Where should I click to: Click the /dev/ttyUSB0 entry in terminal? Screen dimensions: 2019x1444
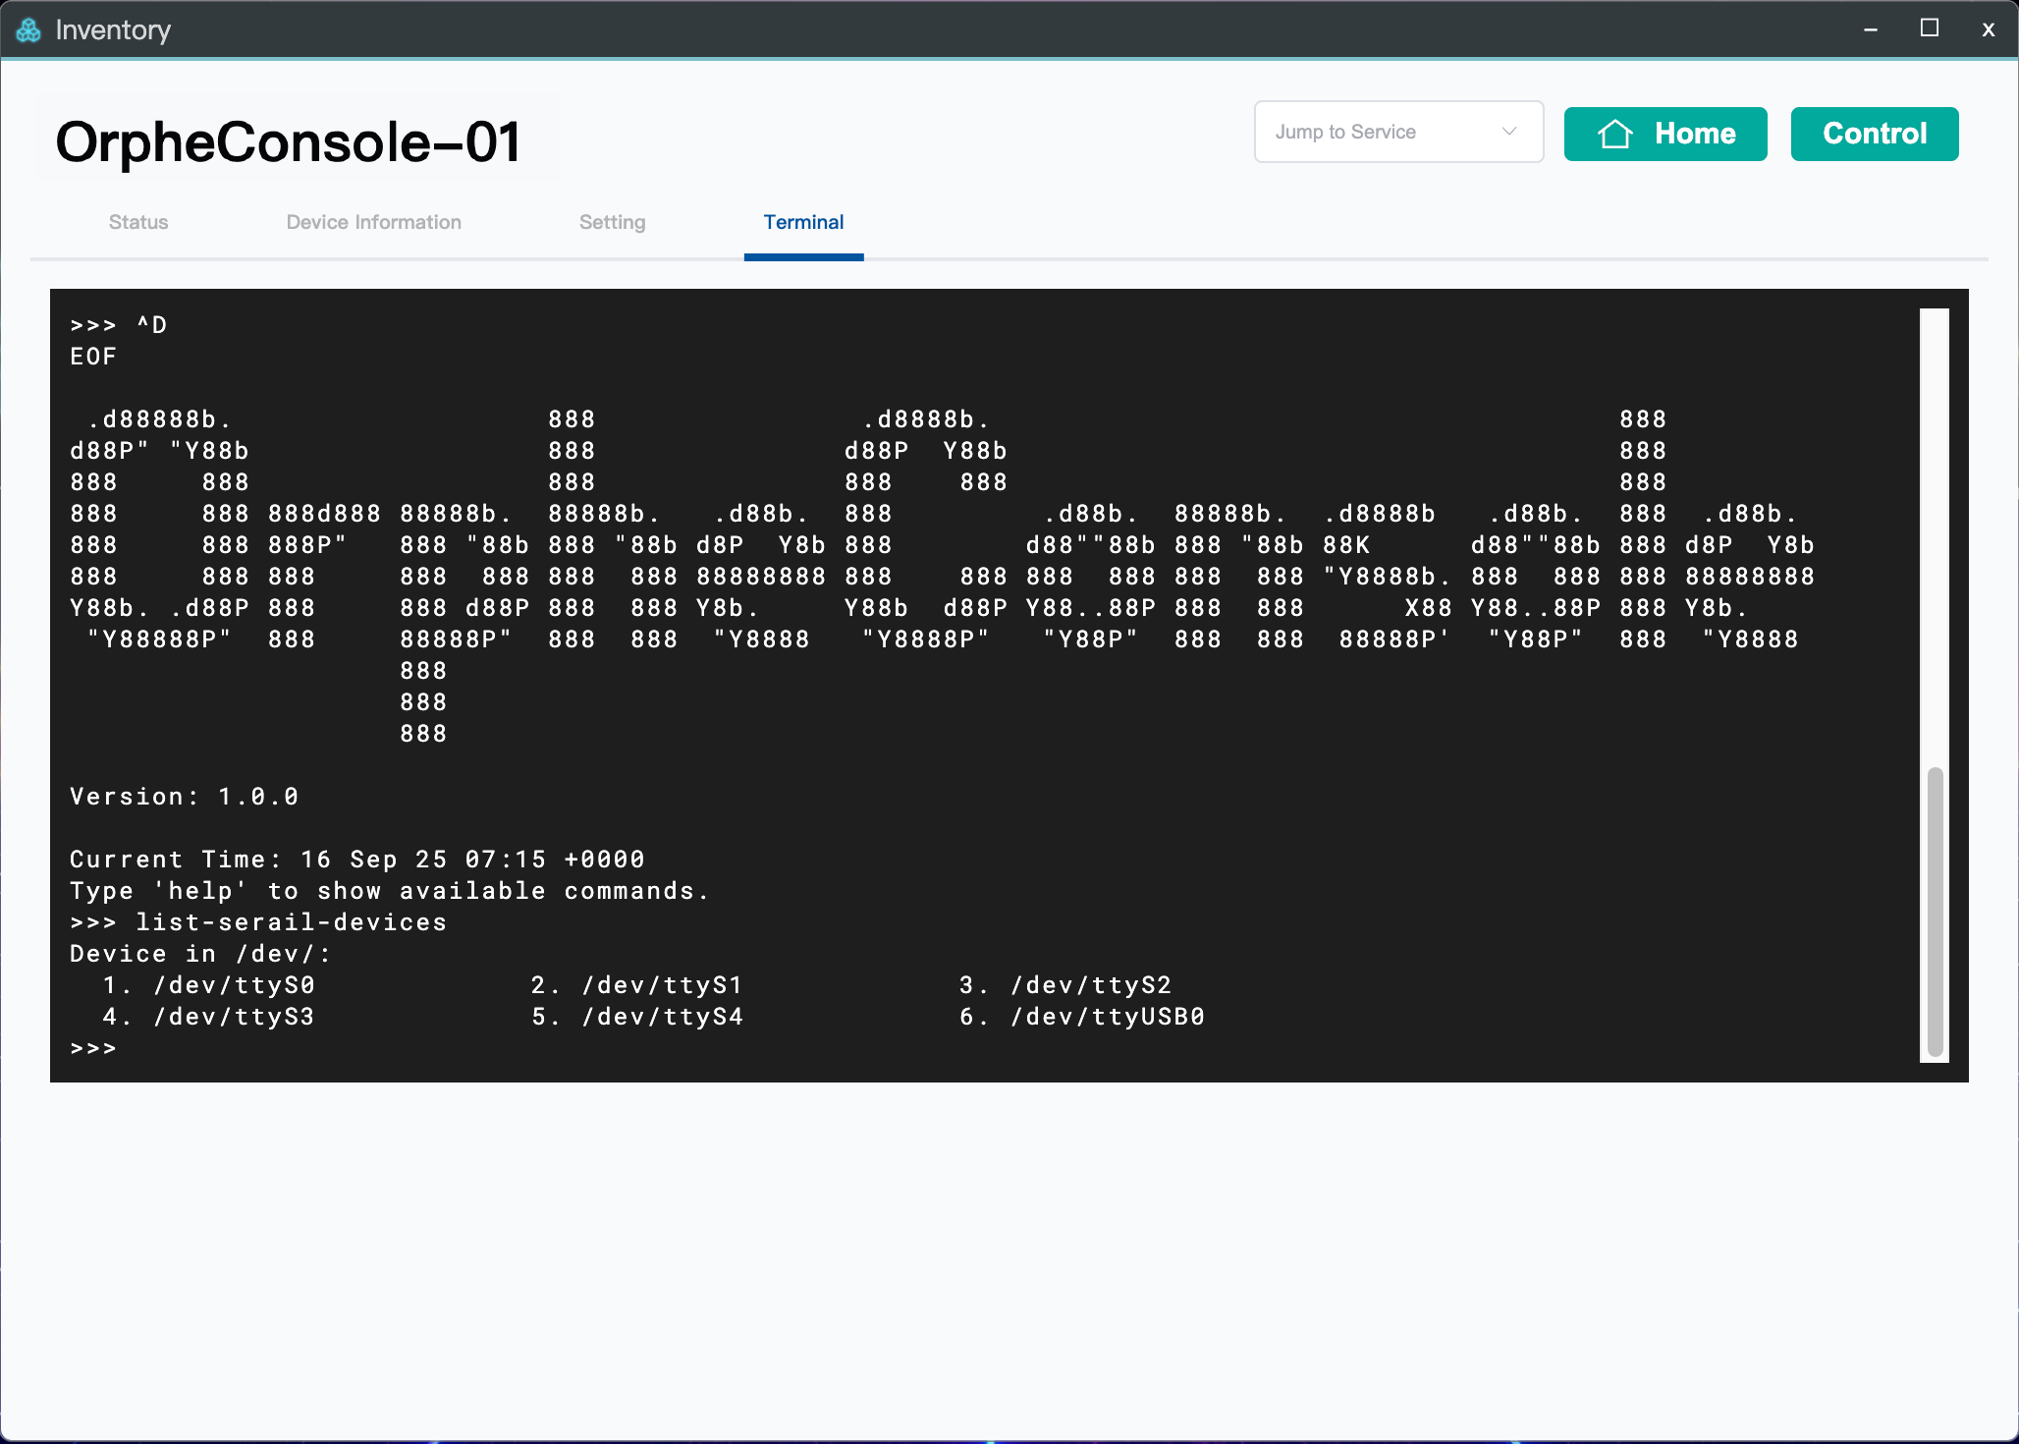(x=1107, y=1017)
